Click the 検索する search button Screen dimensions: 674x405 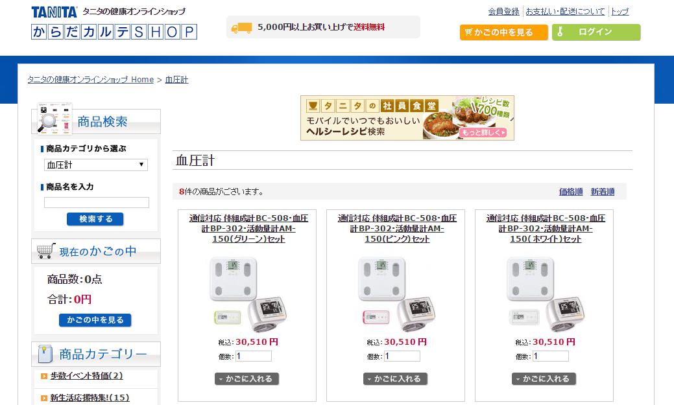click(x=95, y=219)
